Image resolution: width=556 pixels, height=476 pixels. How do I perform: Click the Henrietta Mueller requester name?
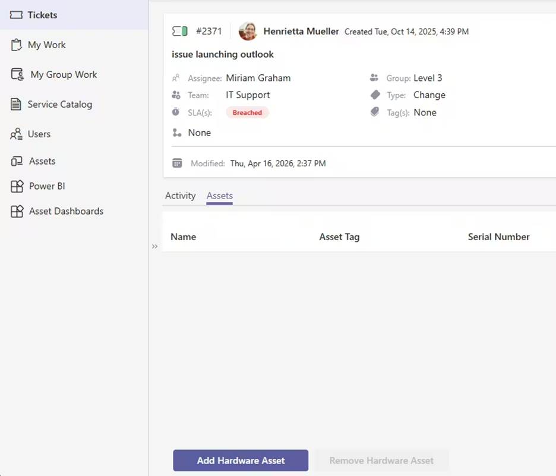[x=301, y=31]
